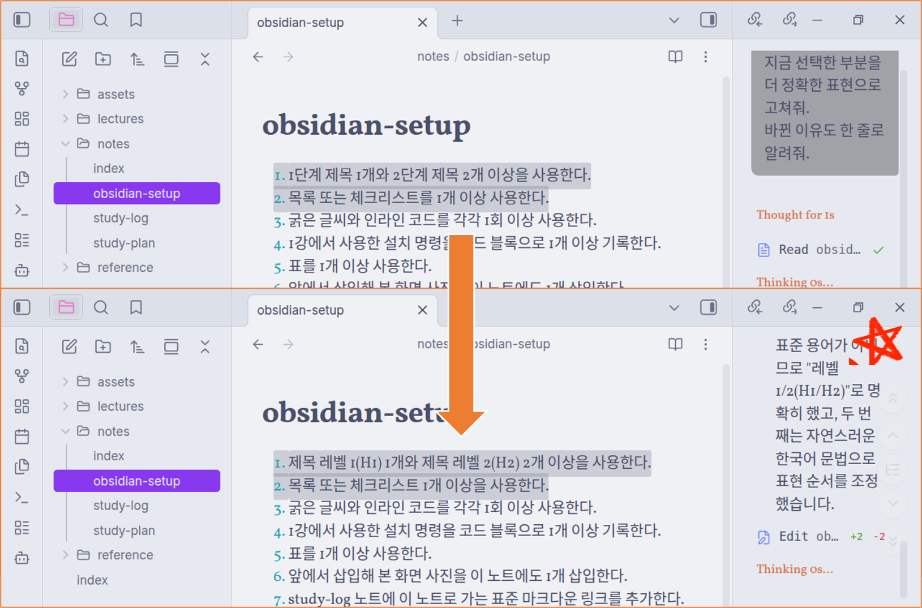Open graph view from the lower window's ribbon

pos(22,376)
